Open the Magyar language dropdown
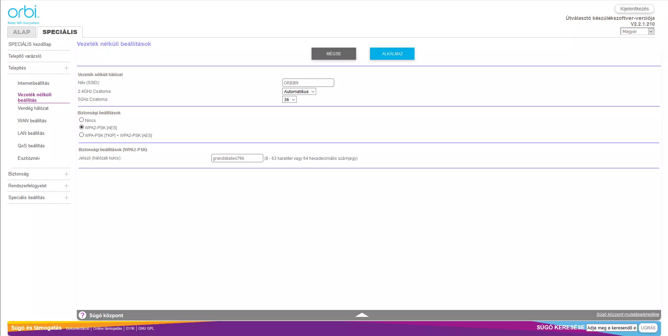Screen dimensions: 668x336 [637, 32]
